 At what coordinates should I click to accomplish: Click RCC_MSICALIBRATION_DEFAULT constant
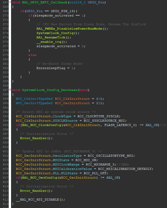coord(125,169)
